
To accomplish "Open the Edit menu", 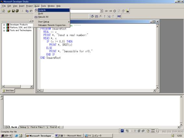I will (x=9, y=6).
